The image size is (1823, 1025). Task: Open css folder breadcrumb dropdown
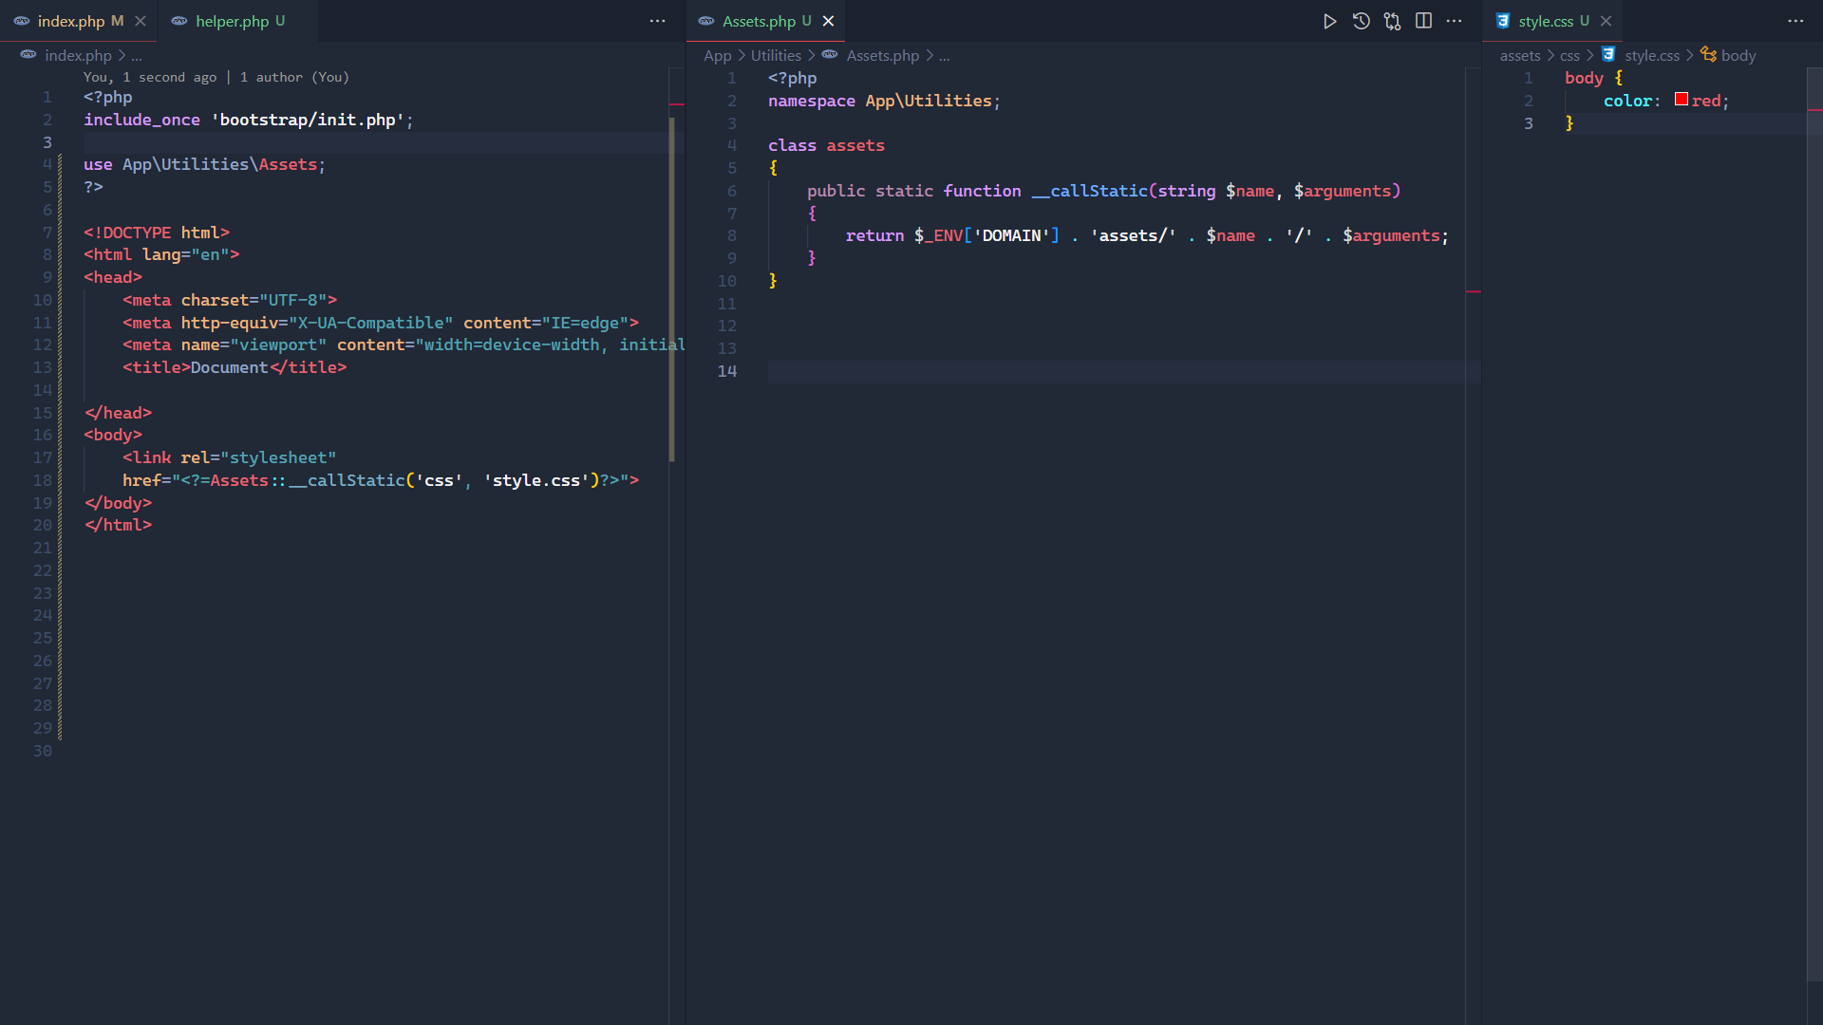(x=1569, y=55)
